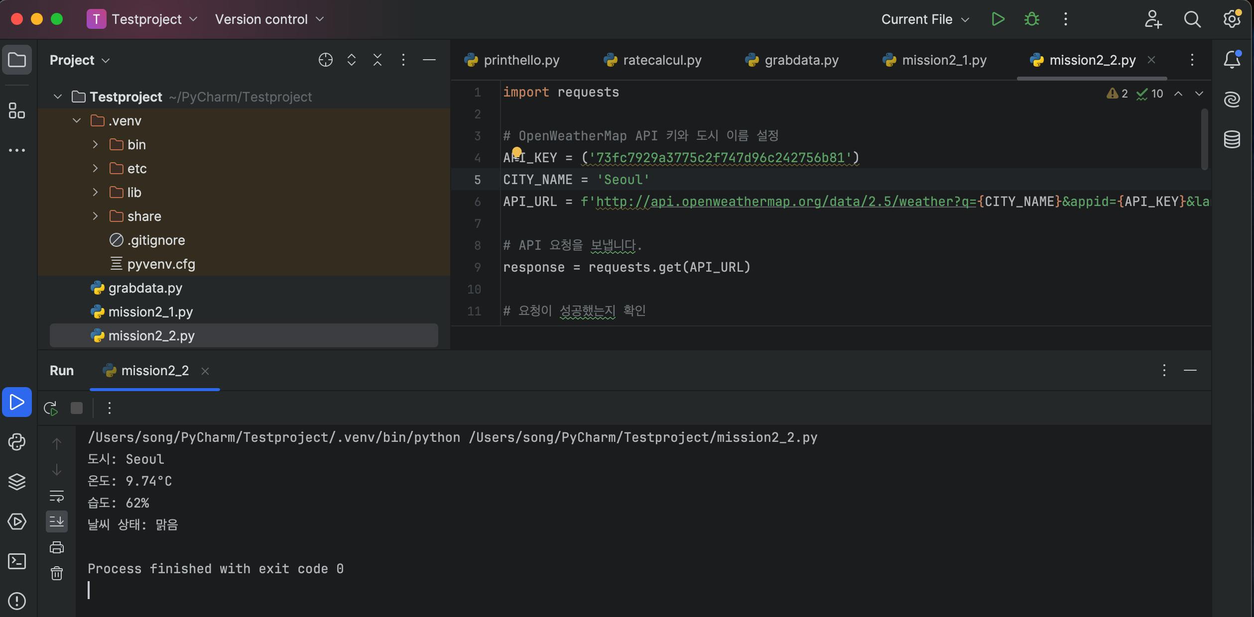Open the Current File run configuration dropdown
Viewport: 1254px width, 617px height.
[x=925, y=19]
